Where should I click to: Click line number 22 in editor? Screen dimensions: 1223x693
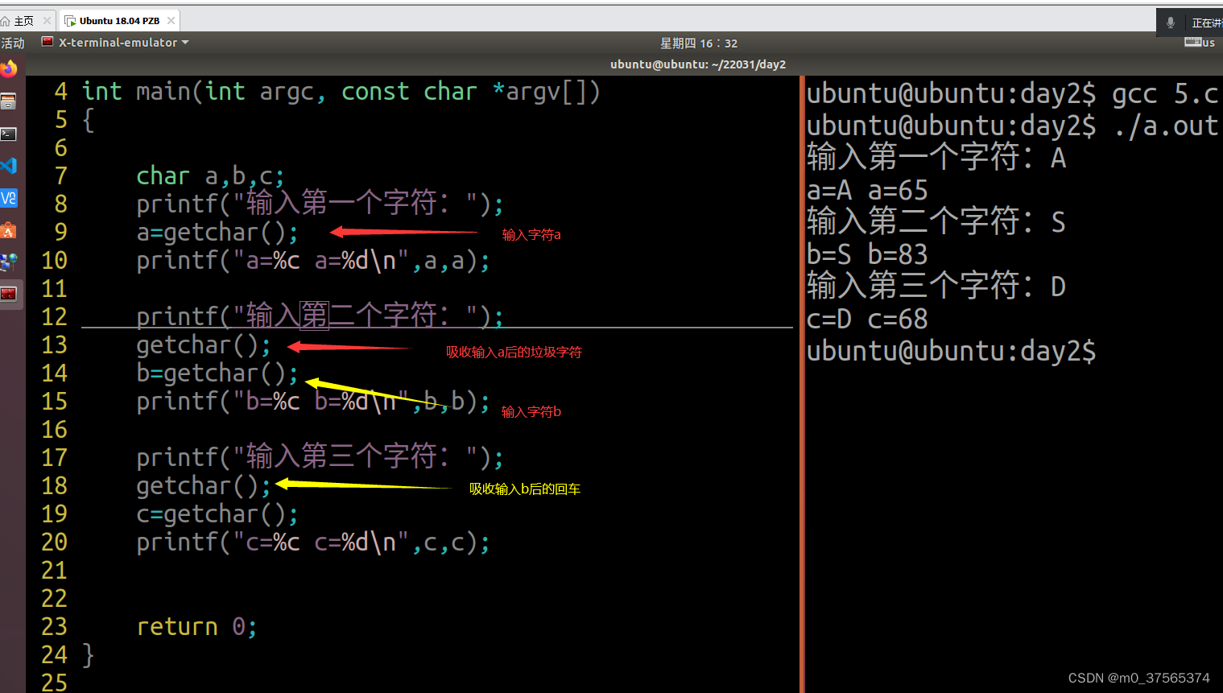(54, 599)
